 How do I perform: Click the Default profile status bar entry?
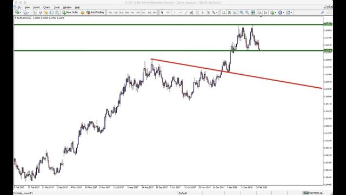(183, 193)
